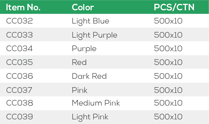Image resolution: width=209 pixels, height=124 pixels.
Task: Click the Red color cell
Action: pos(79,62)
